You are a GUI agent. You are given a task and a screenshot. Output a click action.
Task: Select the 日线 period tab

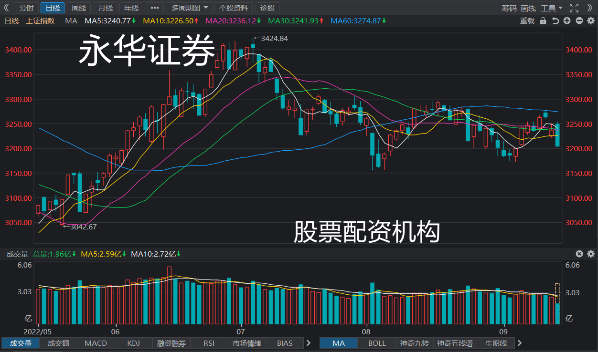click(53, 8)
